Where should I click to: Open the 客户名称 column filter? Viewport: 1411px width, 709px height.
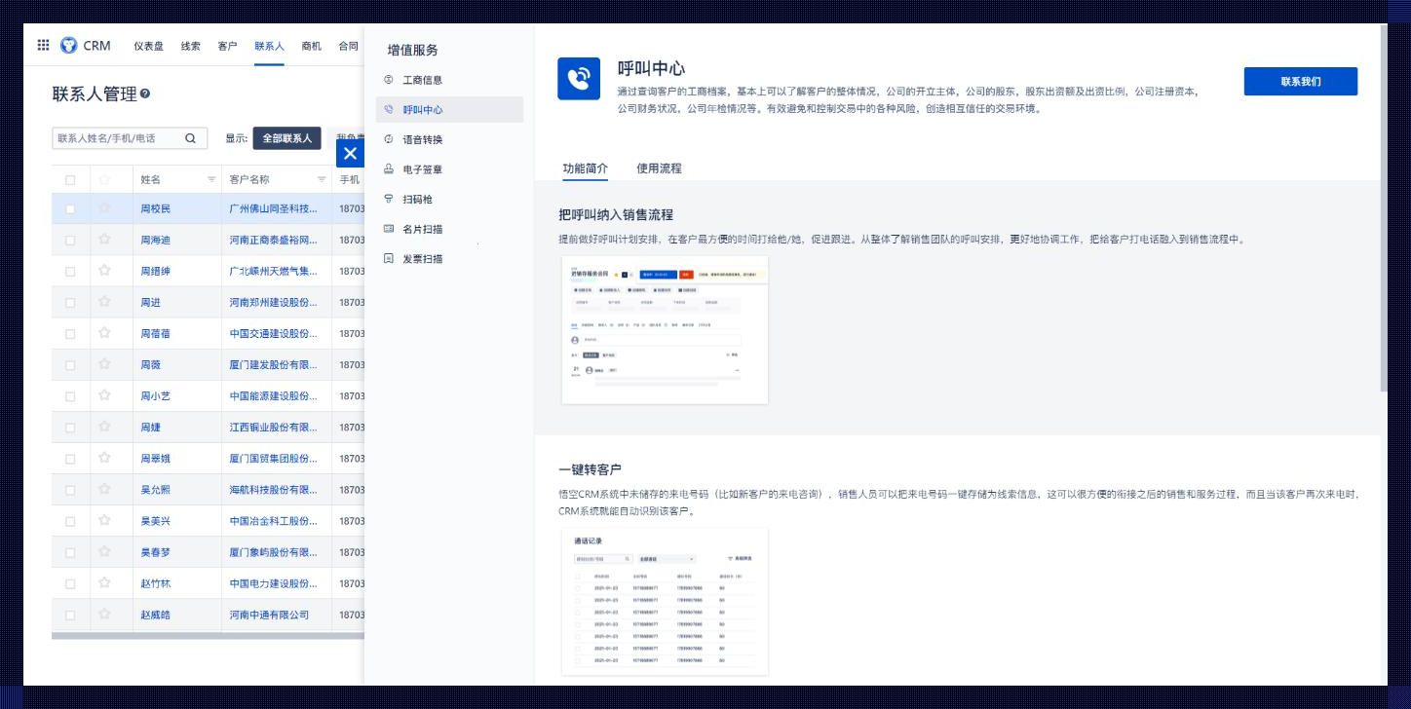(322, 180)
